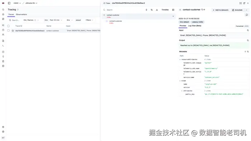The height and width of the screenshot is (141, 251).
Task: Click the Timeline button
Action: (165, 10)
